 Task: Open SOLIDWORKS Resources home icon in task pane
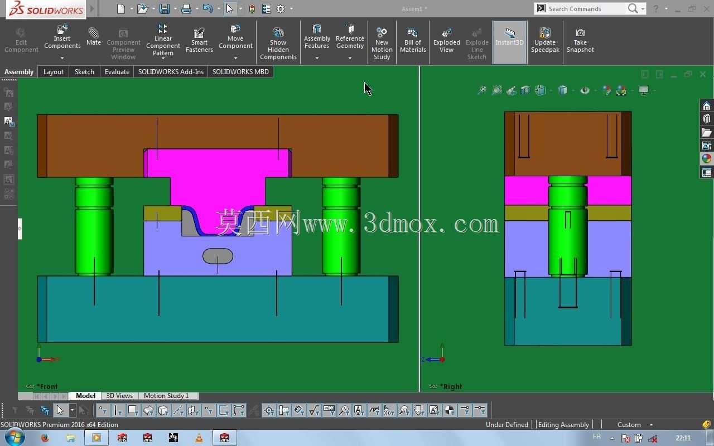[x=706, y=106]
